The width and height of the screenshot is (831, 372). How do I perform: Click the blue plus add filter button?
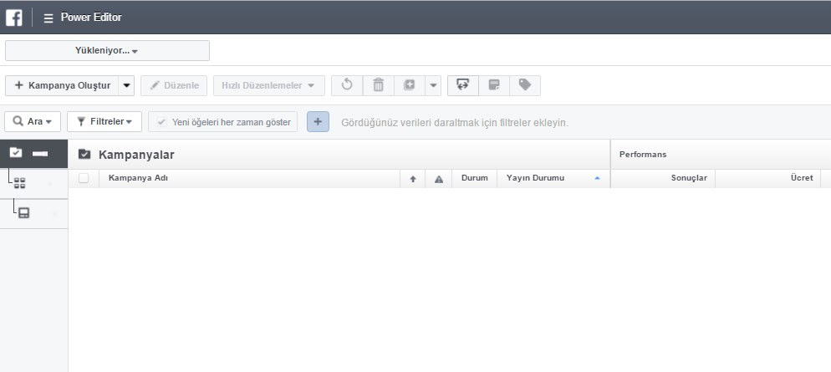[318, 122]
